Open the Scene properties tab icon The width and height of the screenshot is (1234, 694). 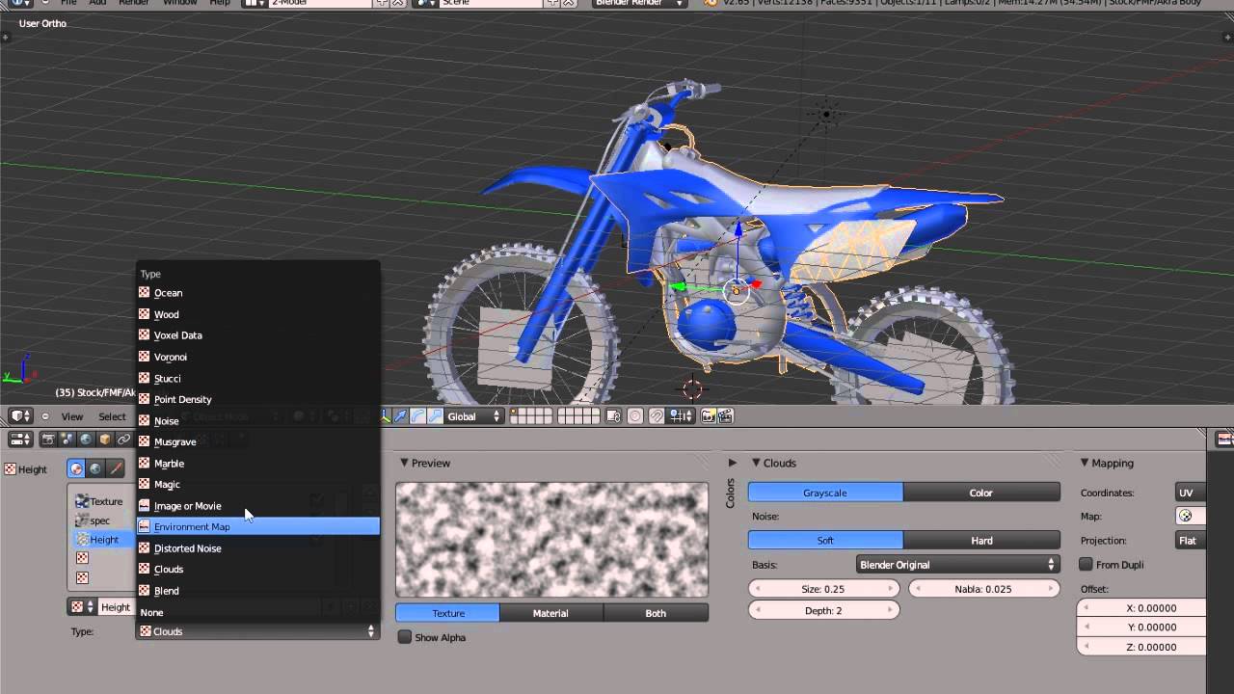tap(67, 440)
